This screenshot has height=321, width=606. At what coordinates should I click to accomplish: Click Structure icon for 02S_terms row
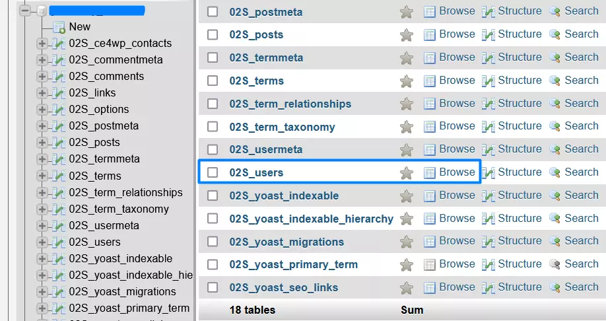pyautogui.click(x=488, y=81)
